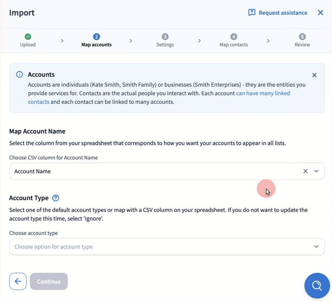Click the back arrow button
Screen dimensions: 332x301
tap(18, 282)
